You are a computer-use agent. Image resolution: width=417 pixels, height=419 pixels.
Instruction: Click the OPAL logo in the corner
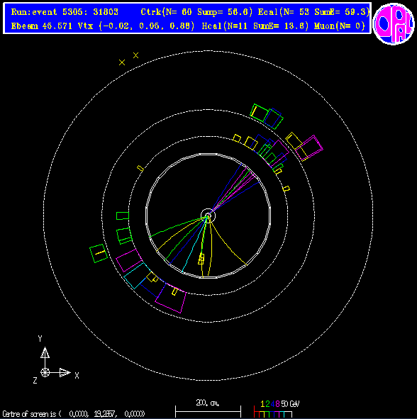394,24
